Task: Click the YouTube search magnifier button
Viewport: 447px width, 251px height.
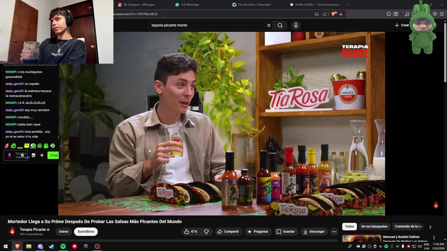Action: [x=280, y=25]
